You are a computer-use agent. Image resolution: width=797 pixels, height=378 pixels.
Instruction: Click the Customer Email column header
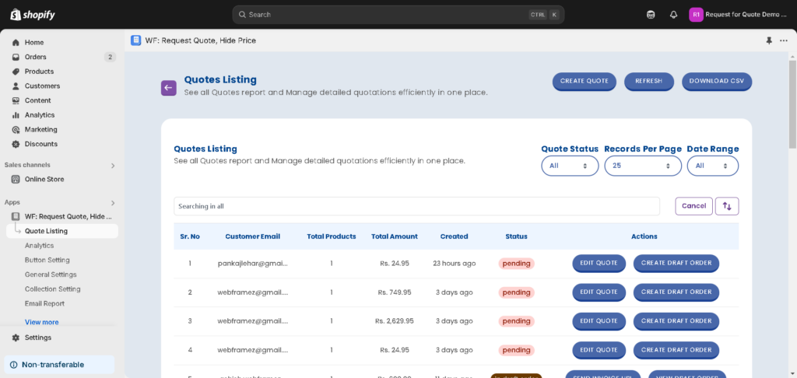[253, 236]
